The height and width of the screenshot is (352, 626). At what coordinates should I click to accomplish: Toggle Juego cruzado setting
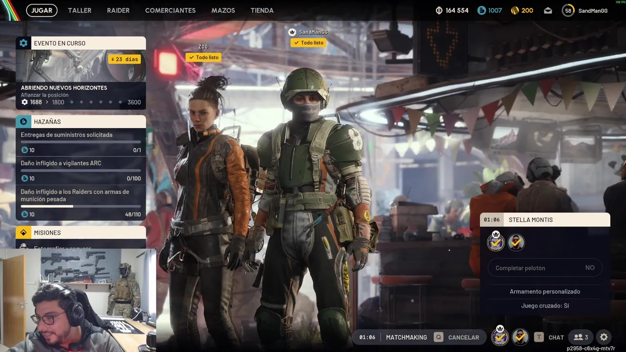[x=545, y=306]
